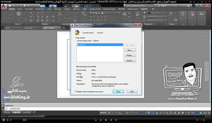Open Layer Properties manager
Screen dimensions: 212x123
coord(84,16)
